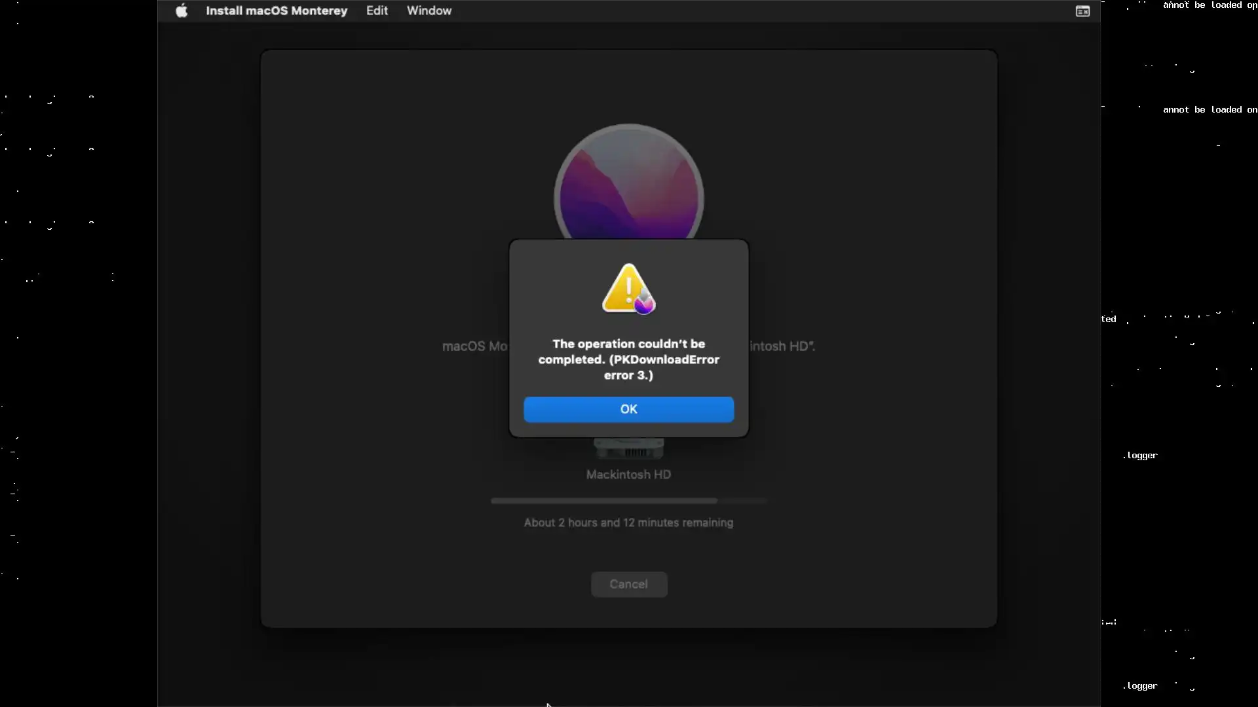Open the Edit menu
The width and height of the screenshot is (1258, 707).
[377, 10]
